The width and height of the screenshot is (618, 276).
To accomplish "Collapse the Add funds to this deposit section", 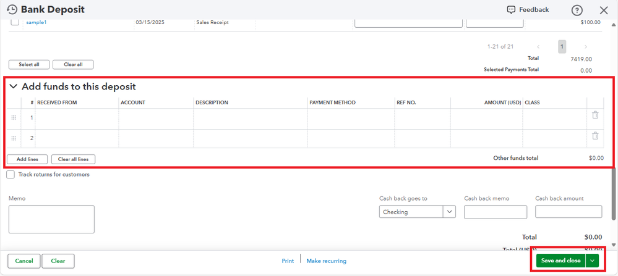I will 14,86.
